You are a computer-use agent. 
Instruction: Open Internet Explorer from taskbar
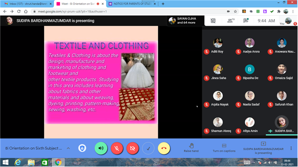tap(18, 162)
